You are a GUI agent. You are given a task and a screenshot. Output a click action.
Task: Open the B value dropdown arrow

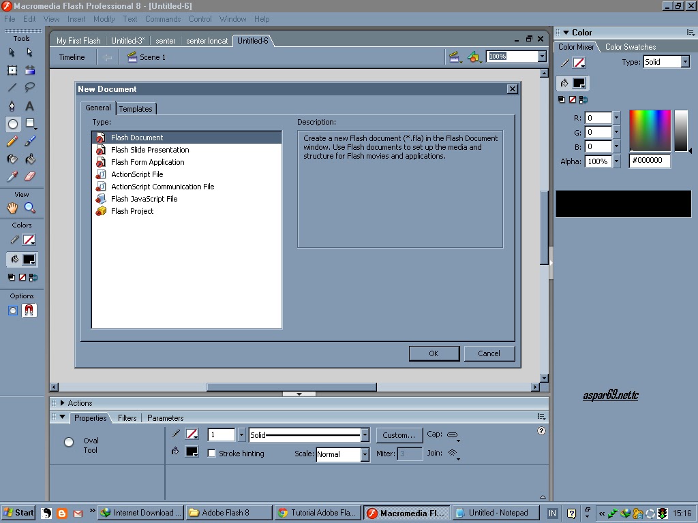pyautogui.click(x=616, y=146)
